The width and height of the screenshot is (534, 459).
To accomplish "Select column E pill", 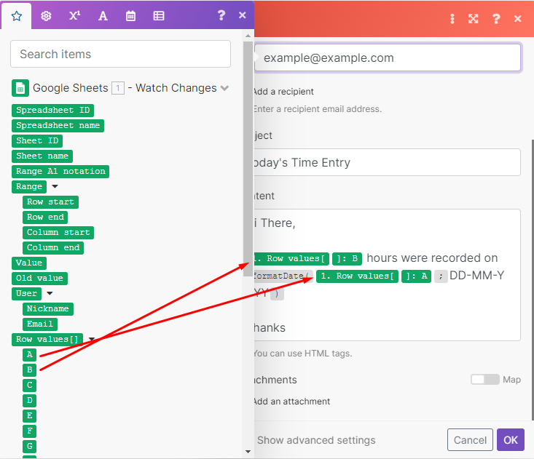I will (x=30, y=416).
